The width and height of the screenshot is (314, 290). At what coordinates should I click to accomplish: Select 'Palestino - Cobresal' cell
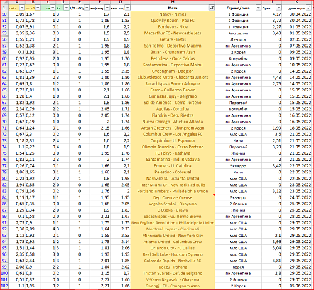(173, 172)
